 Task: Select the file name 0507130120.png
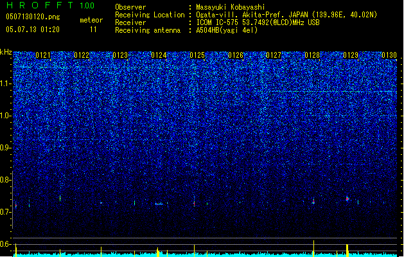click(x=33, y=17)
